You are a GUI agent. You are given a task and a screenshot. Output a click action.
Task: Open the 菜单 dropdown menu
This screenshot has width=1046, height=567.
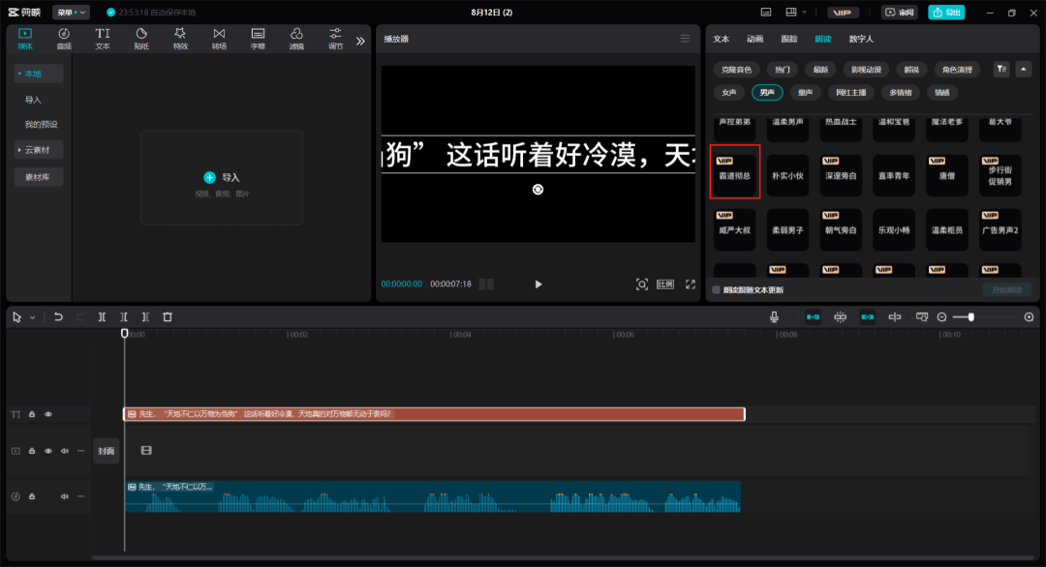coord(71,12)
